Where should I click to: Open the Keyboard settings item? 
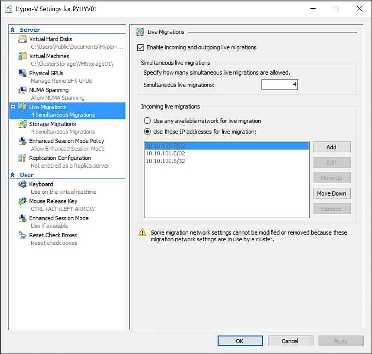pos(41,184)
